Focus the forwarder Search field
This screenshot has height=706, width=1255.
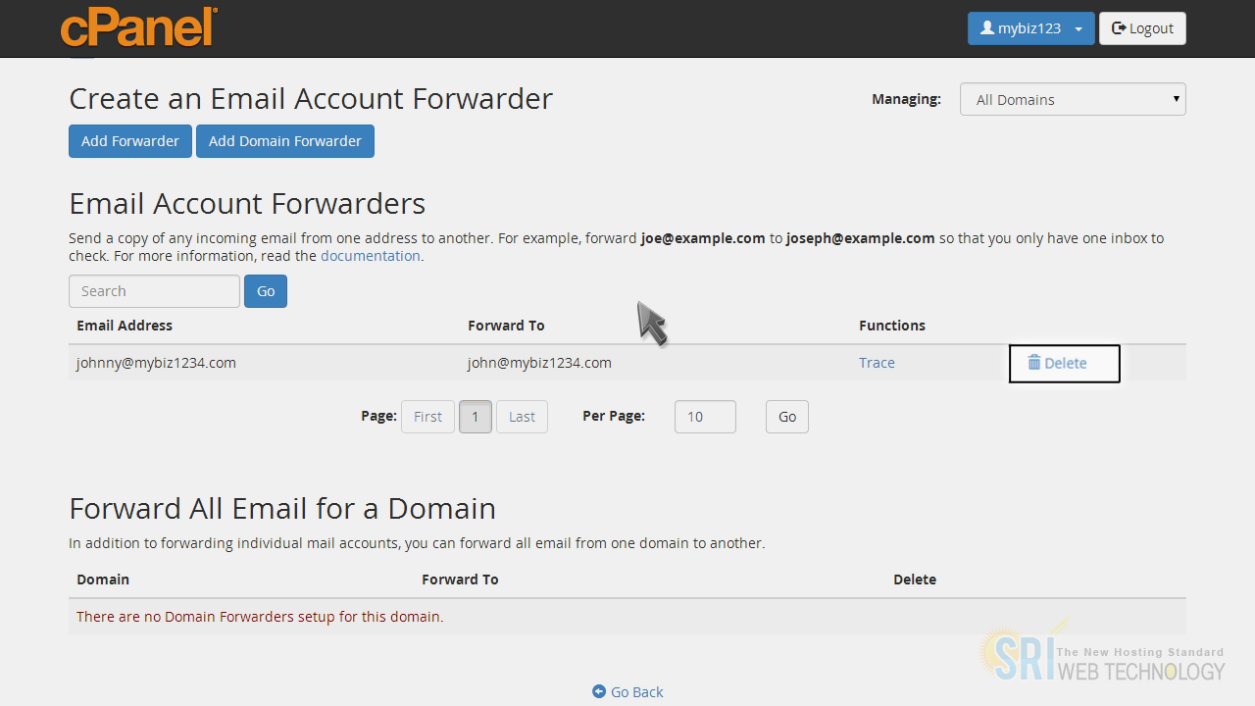(154, 291)
